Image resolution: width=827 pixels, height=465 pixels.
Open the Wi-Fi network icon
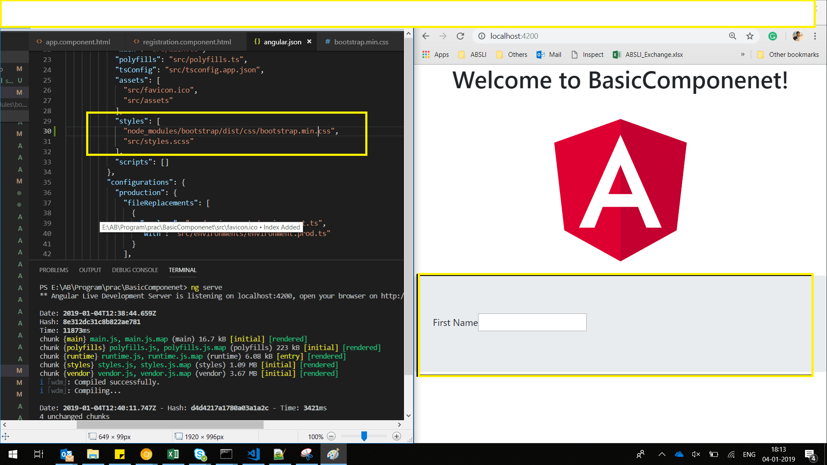pyautogui.click(x=731, y=454)
